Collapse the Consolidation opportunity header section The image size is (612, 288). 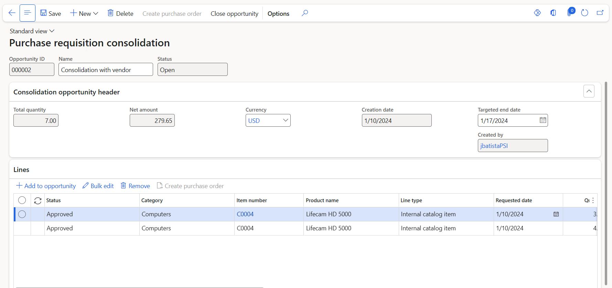click(589, 91)
